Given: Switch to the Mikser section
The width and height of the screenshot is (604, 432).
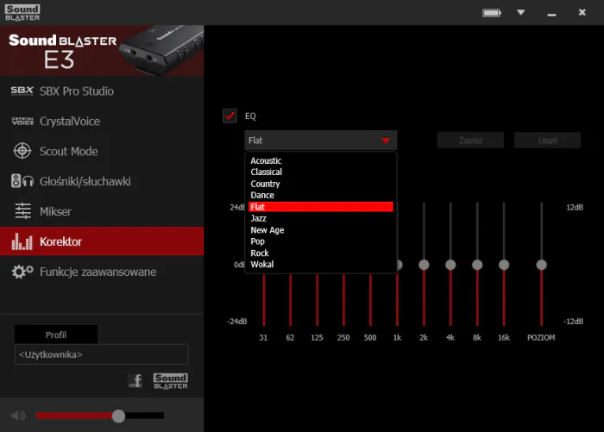Looking at the screenshot, I should coord(102,211).
